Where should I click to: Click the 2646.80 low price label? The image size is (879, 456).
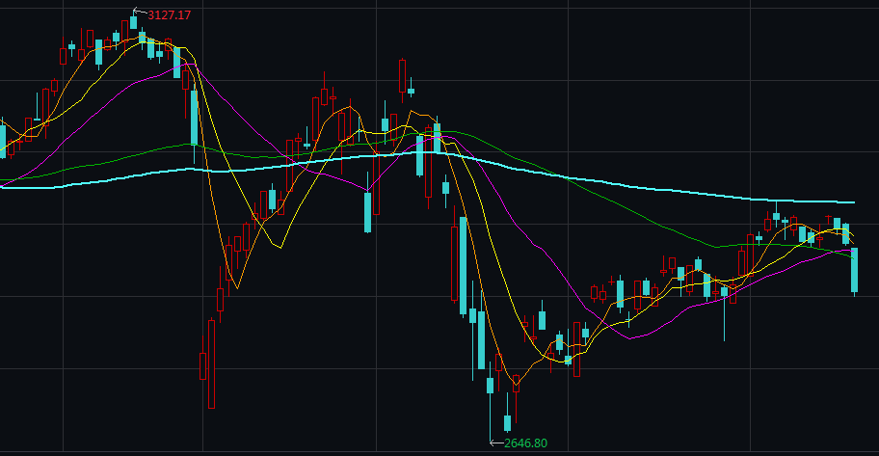(525, 443)
